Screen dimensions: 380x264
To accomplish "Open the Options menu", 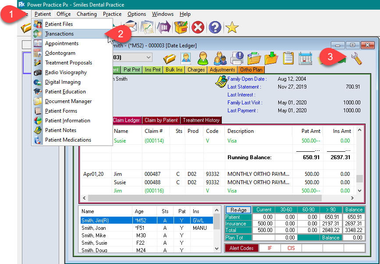I will 137,14.
